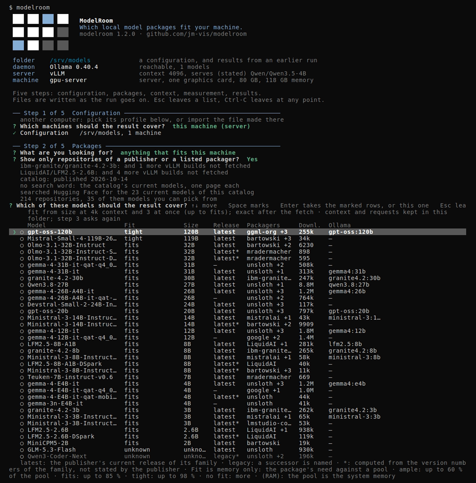
Task: Click the granite4.2:30b Ollama tag
Action: (x=354, y=278)
